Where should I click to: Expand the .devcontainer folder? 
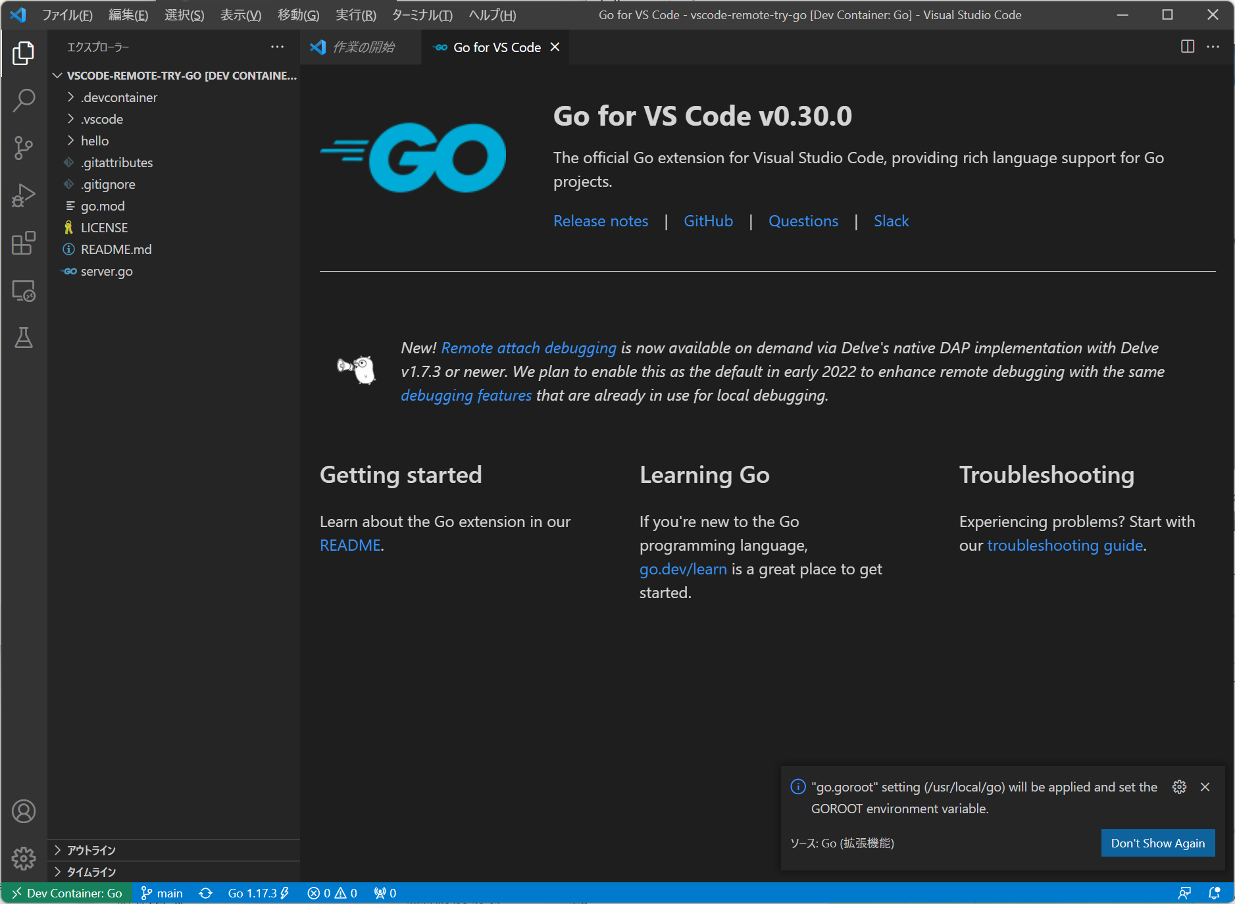pyautogui.click(x=119, y=97)
